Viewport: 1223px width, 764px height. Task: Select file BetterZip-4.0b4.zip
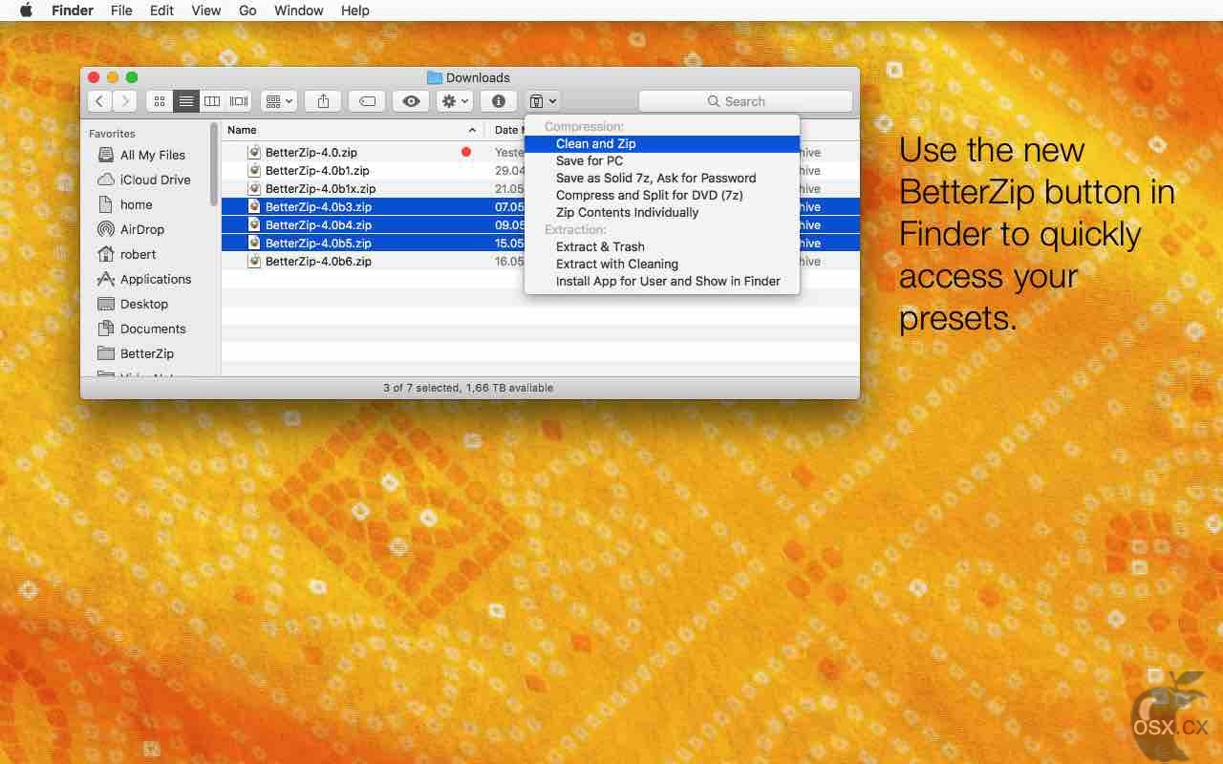click(x=318, y=225)
